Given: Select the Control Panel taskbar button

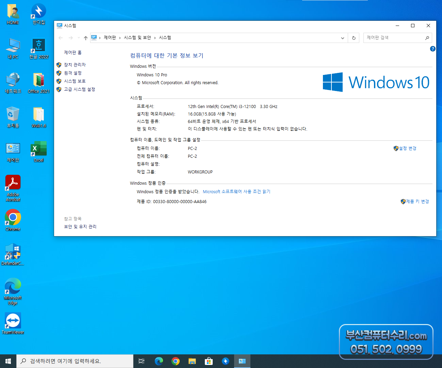Looking at the screenshot, I should 242,361.
